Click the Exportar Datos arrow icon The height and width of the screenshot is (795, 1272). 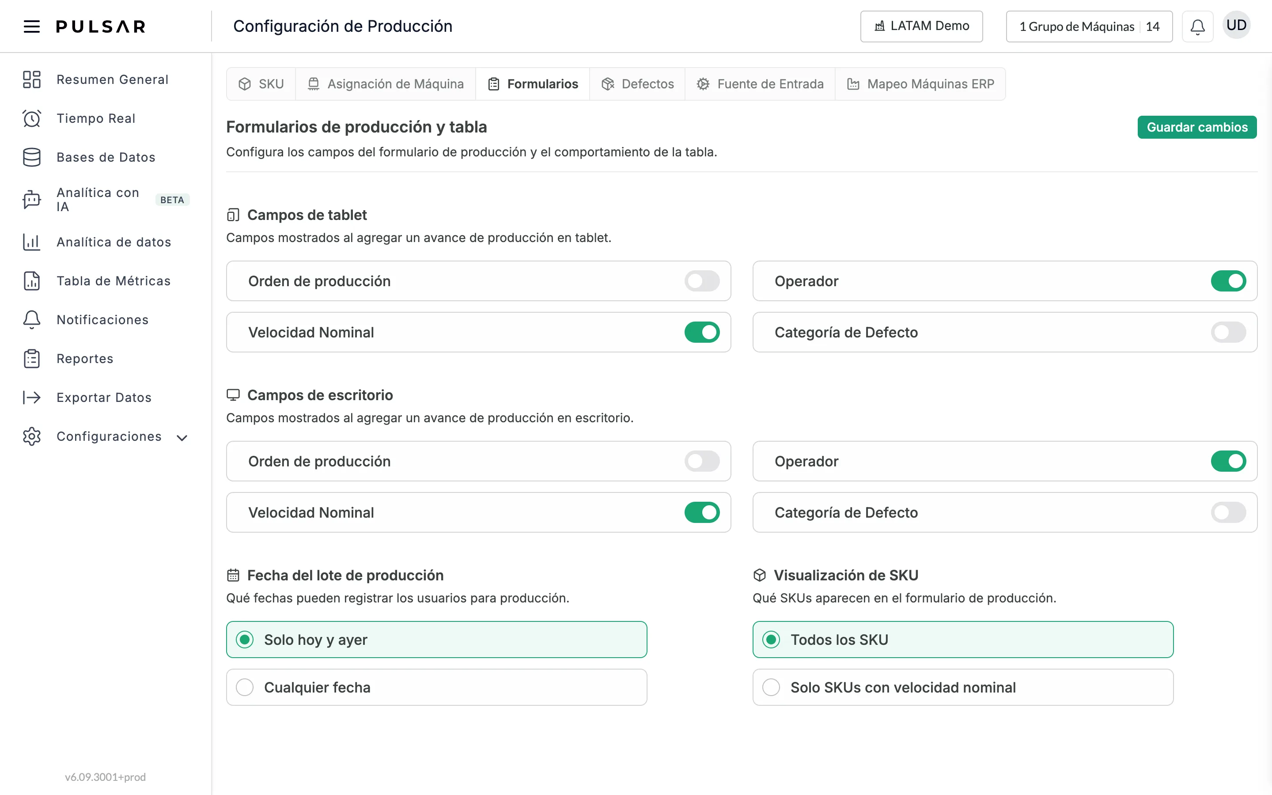31,397
